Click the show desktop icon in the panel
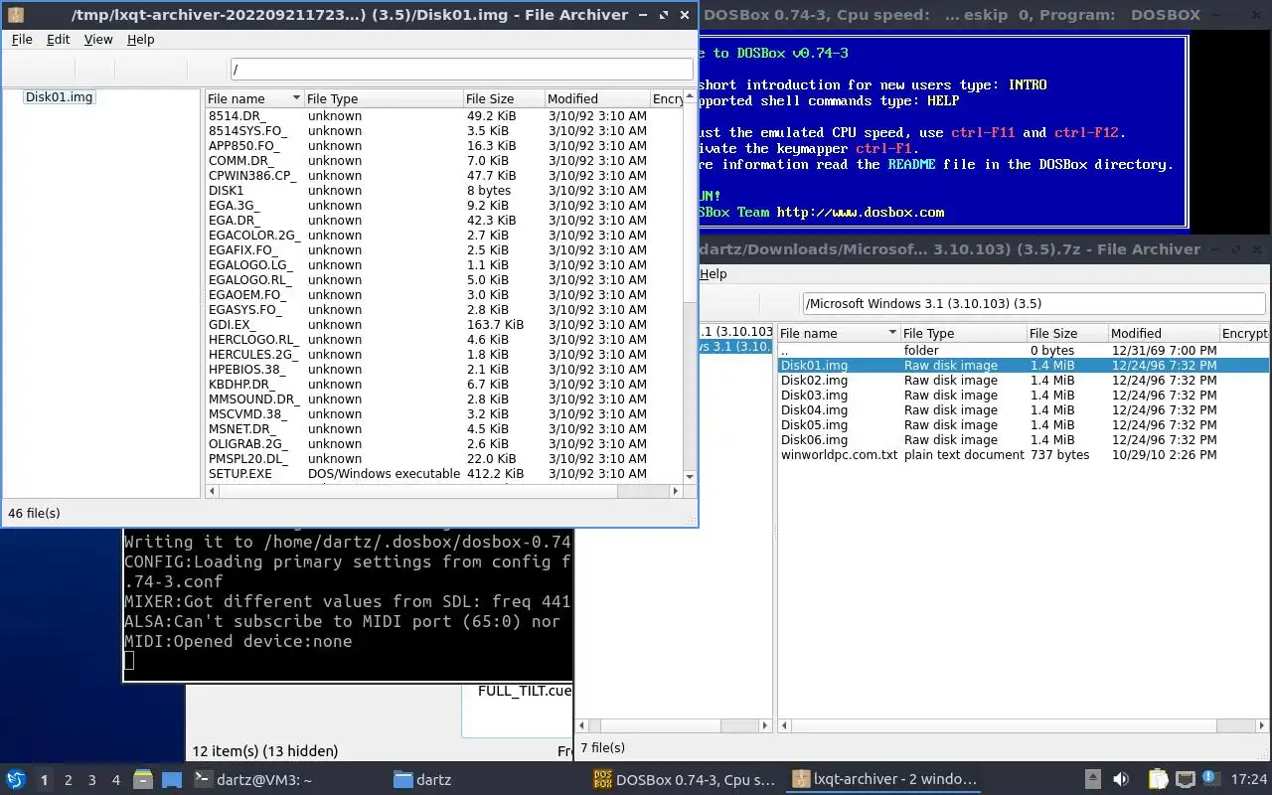 (x=172, y=780)
